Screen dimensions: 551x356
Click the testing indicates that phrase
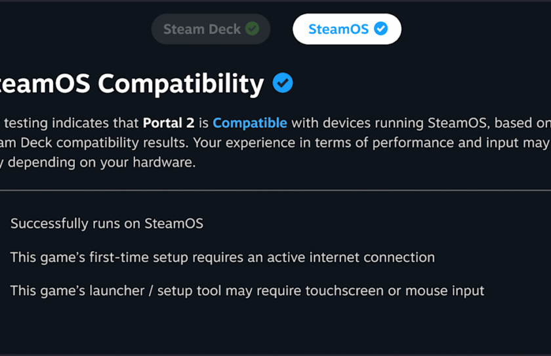71,123
